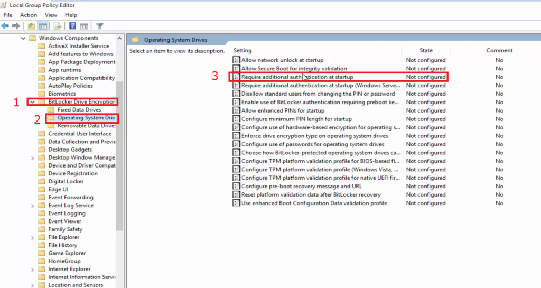
Task: Click the folder icon of Game Explorer
Action: [x=41, y=253]
